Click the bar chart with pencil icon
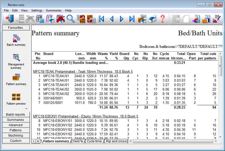Screen dimensions: 225x151 point(217,19)
